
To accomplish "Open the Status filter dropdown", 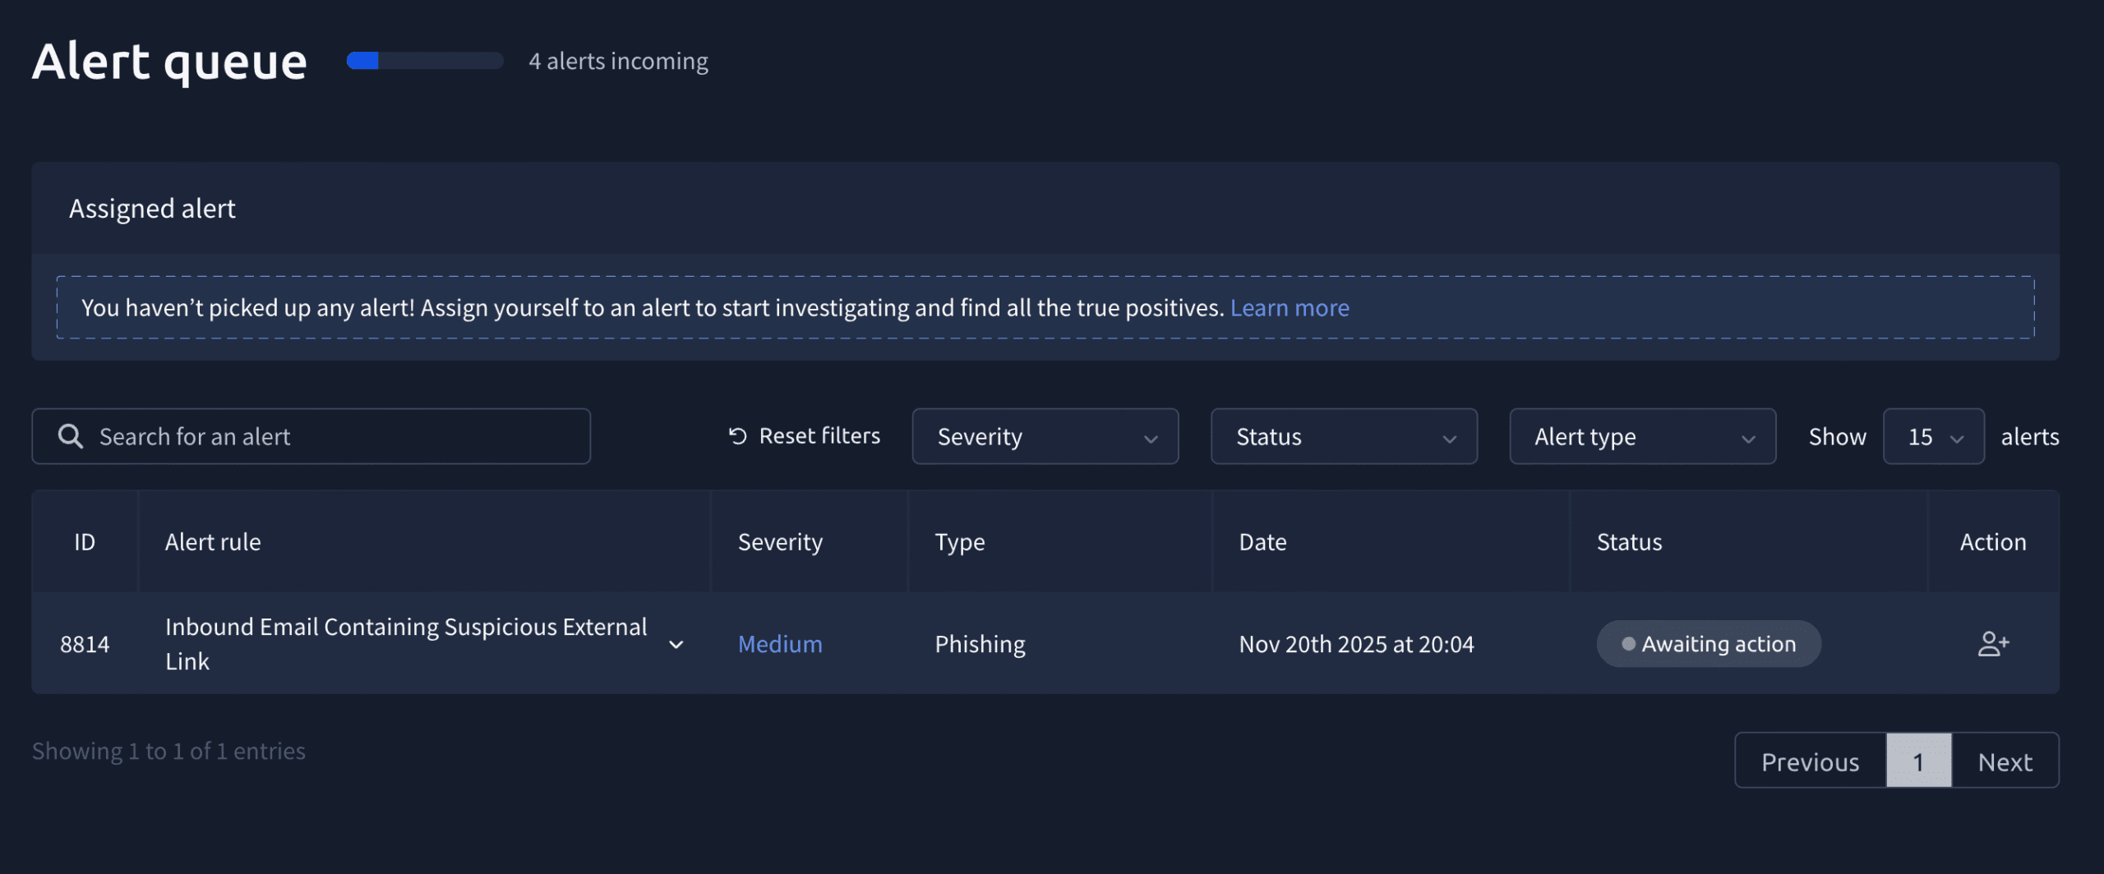I will pyautogui.click(x=1343, y=436).
